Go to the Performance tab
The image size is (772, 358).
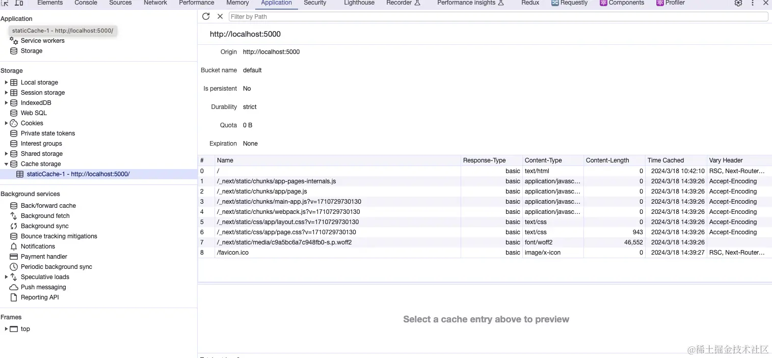pyautogui.click(x=197, y=3)
